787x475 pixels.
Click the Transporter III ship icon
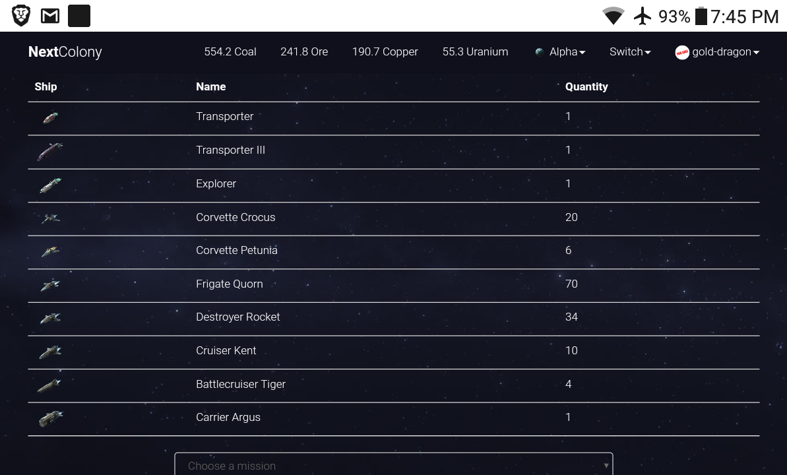[x=50, y=152]
